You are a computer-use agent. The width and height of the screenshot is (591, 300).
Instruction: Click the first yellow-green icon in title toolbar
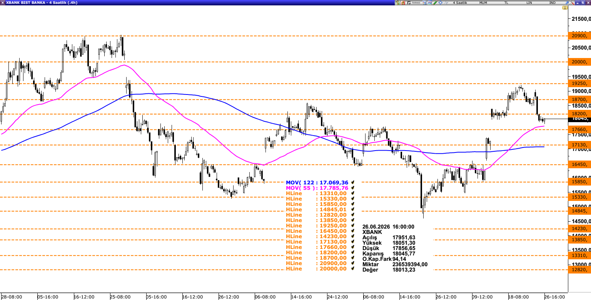click(x=397, y=3)
